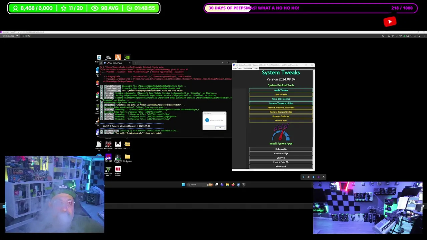
Task: Click the Windows Start button in taskbar
Action: (183, 185)
